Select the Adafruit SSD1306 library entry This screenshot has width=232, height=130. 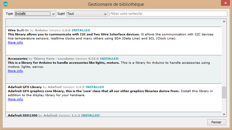pos(114,114)
